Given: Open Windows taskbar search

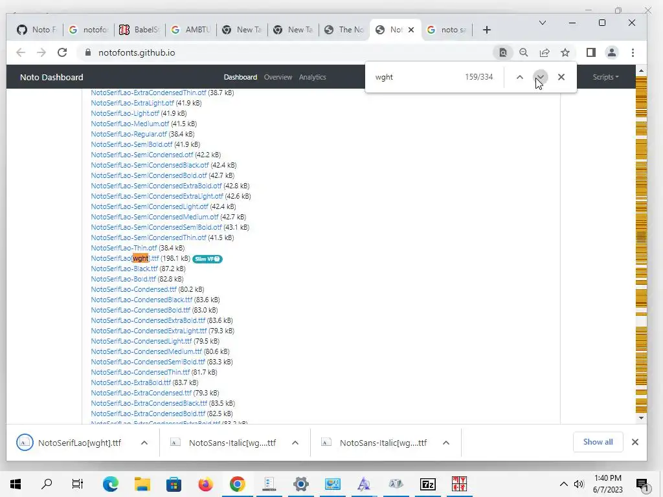Looking at the screenshot, I should coord(47,484).
